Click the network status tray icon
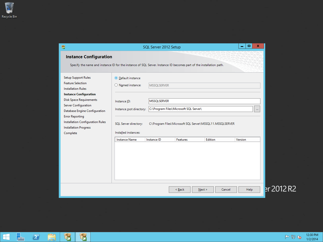The width and height of the screenshot is (323, 242). pyautogui.click(x=293, y=237)
